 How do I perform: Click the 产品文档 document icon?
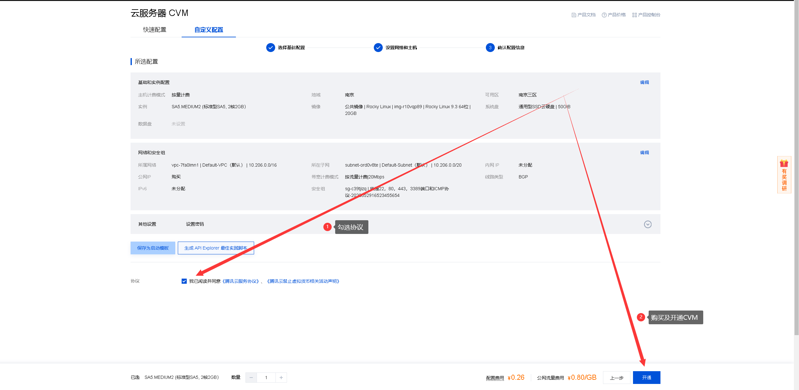574,15
